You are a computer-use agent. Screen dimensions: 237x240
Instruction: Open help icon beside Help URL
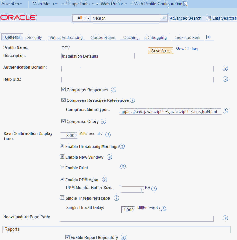(225, 79)
